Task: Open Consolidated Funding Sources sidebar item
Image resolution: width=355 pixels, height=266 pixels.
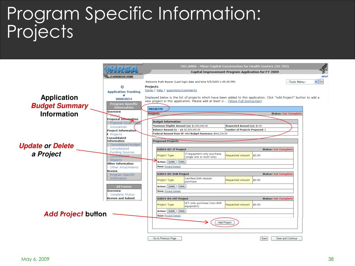Action: 122,150
